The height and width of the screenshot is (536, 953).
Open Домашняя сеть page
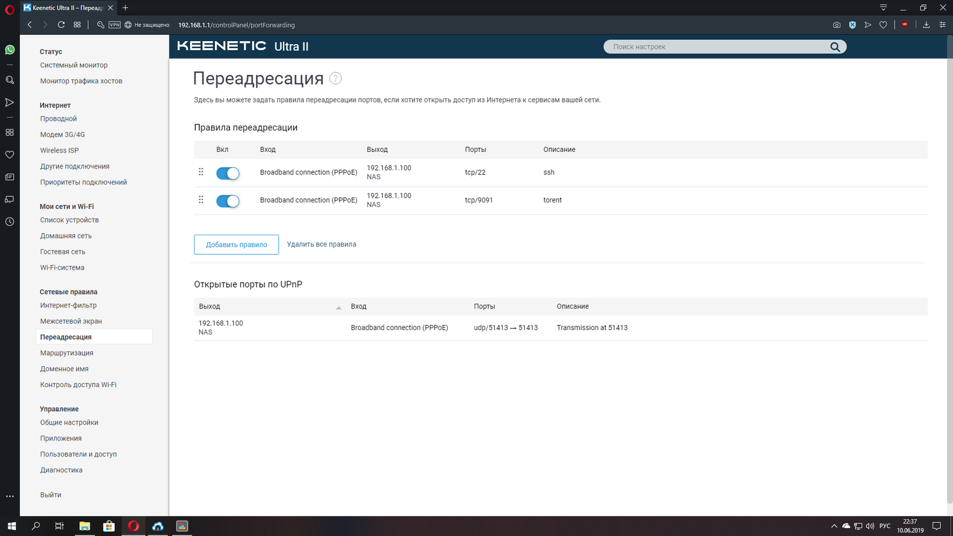tap(66, 236)
